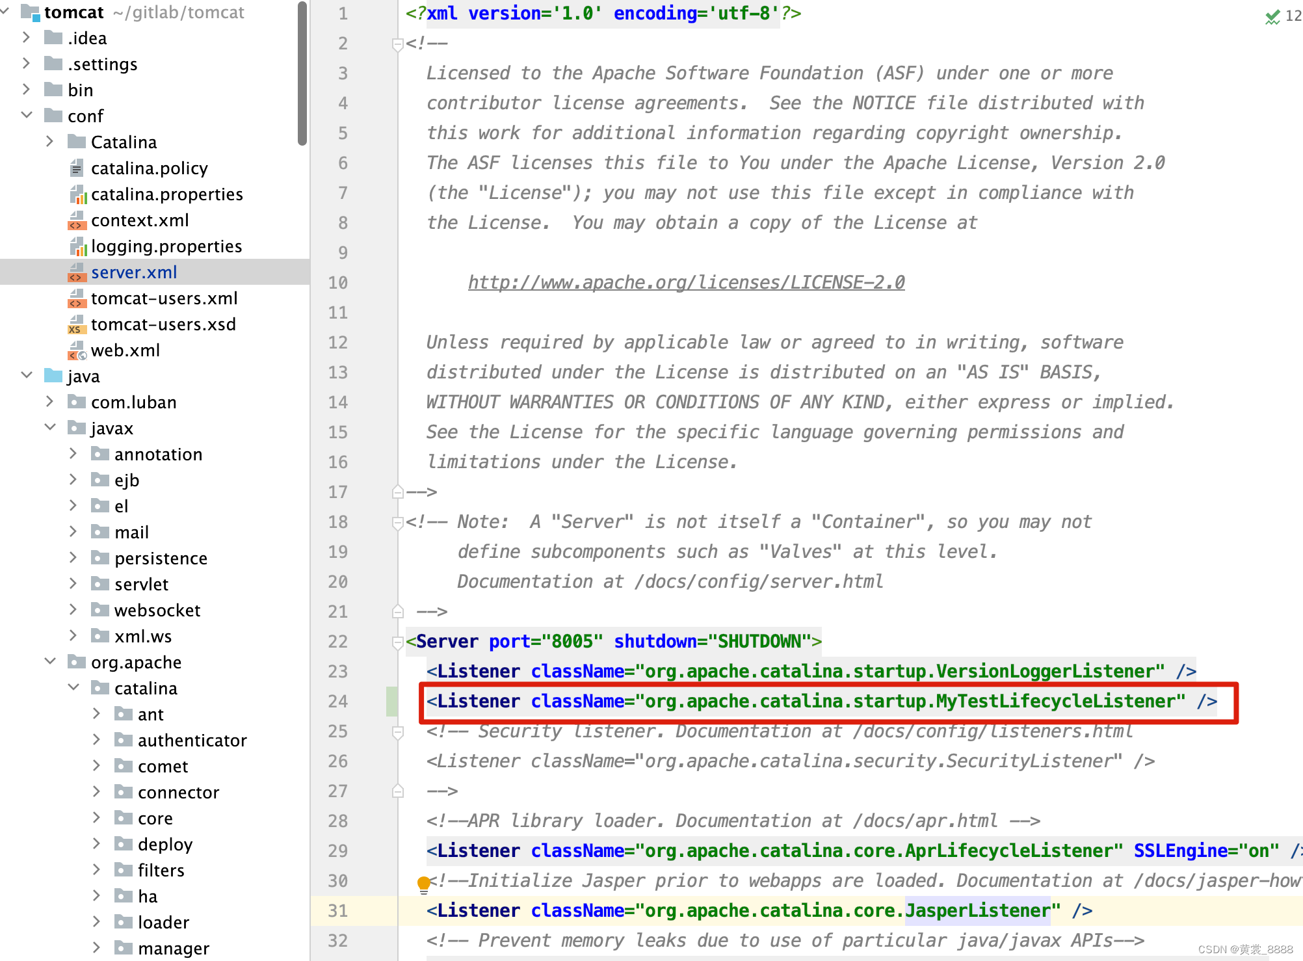The width and height of the screenshot is (1303, 961).
Task: Click the Catalina folder icon under conf
Action: pyautogui.click(x=77, y=142)
